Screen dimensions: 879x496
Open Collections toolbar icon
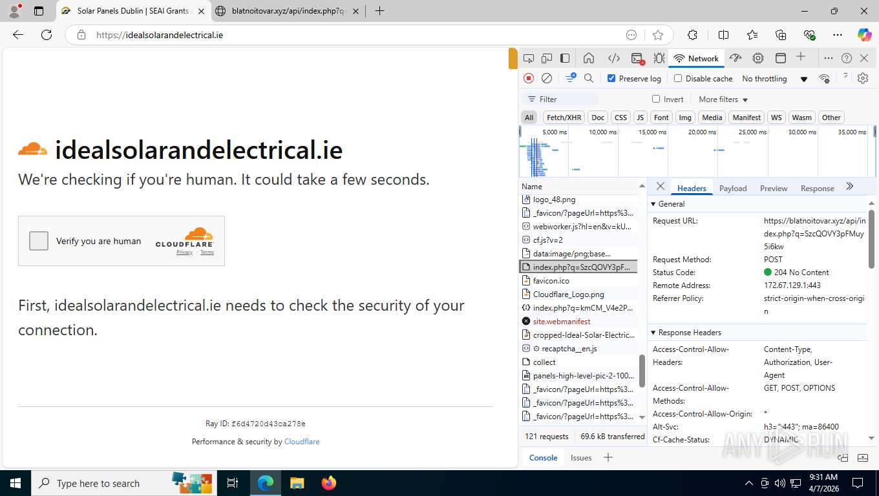[x=781, y=35]
